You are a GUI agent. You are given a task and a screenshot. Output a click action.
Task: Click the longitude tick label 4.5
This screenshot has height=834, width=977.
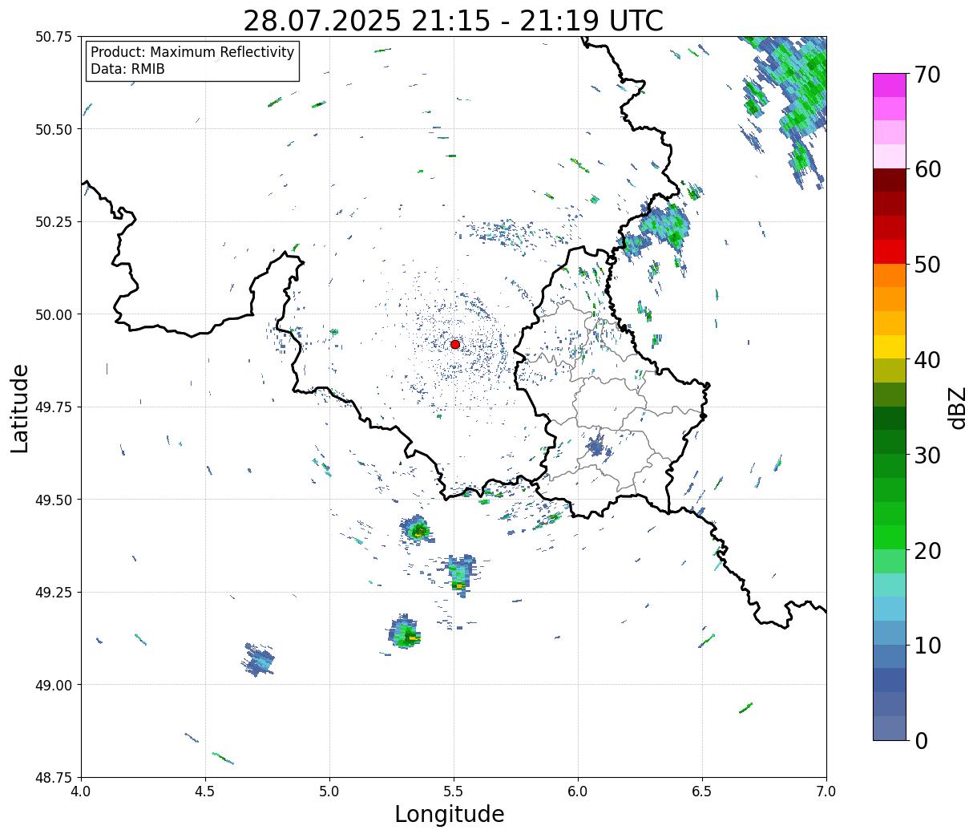205,791
